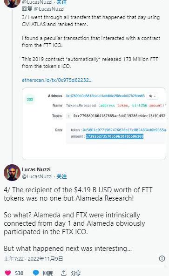Open the tweet info circle icon

pos(162,258)
